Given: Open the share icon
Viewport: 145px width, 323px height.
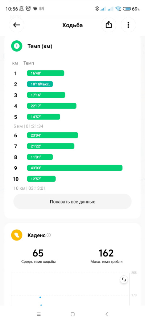Looking at the screenshot, I should [109, 25].
